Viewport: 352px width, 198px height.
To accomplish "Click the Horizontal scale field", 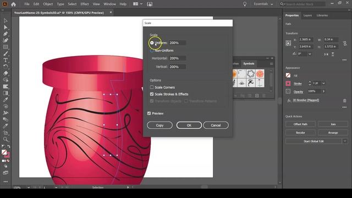I will (x=177, y=58).
